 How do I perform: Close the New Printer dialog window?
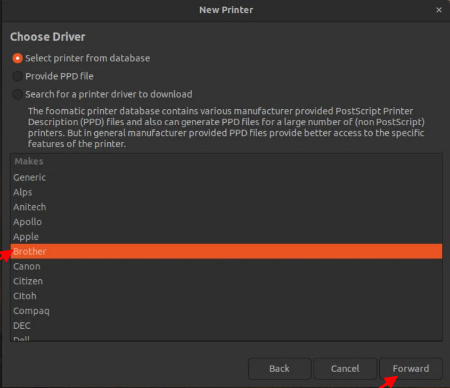(439, 10)
